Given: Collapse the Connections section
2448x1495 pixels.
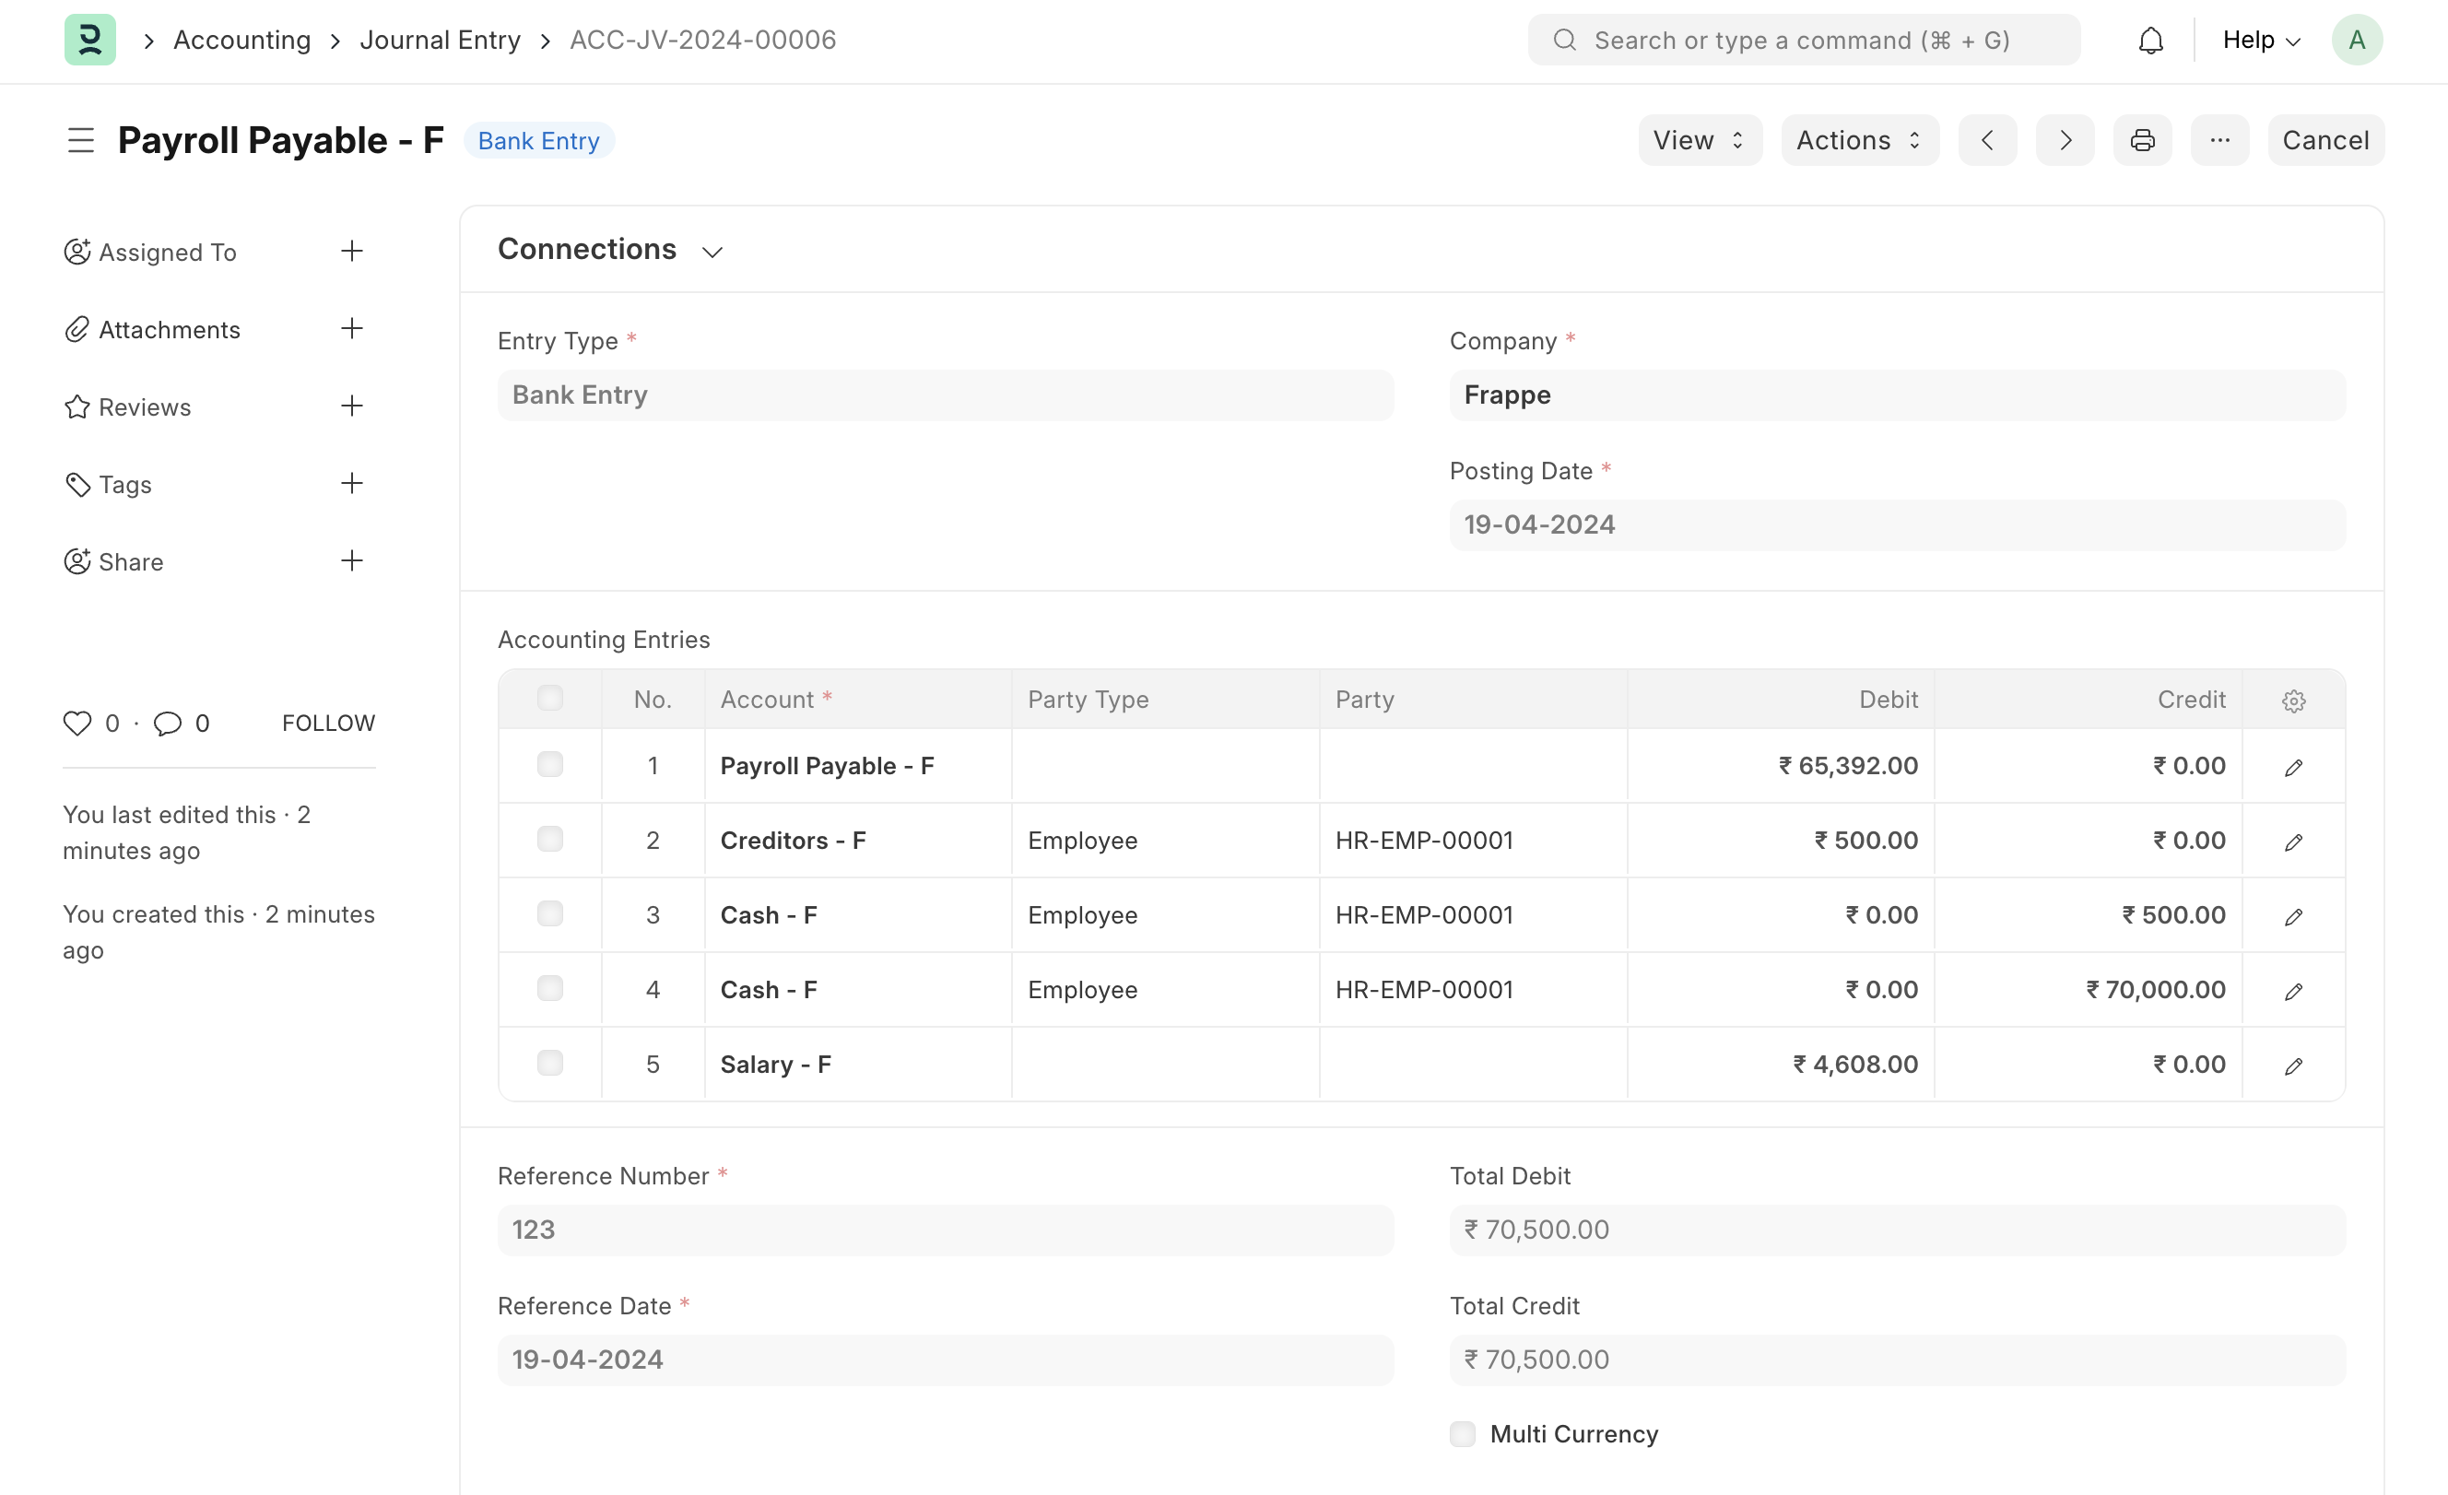Looking at the screenshot, I should tap(712, 252).
